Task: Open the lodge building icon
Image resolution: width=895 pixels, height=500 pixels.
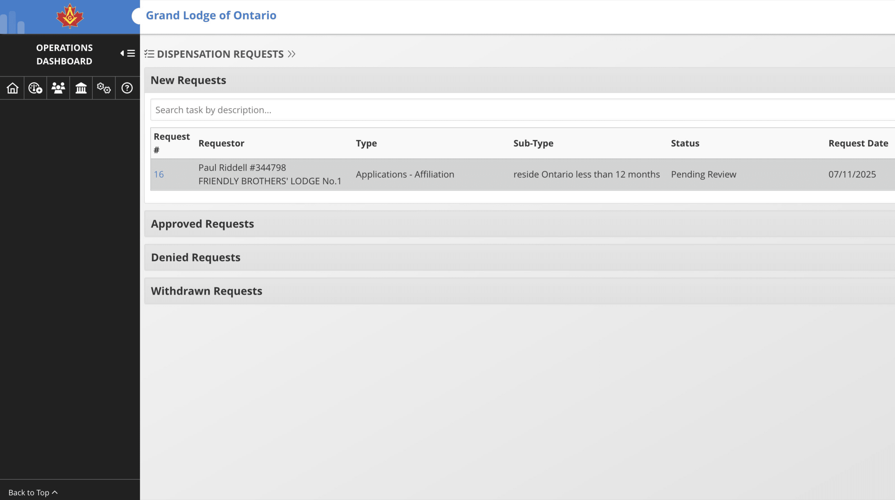Action: click(81, 88)
